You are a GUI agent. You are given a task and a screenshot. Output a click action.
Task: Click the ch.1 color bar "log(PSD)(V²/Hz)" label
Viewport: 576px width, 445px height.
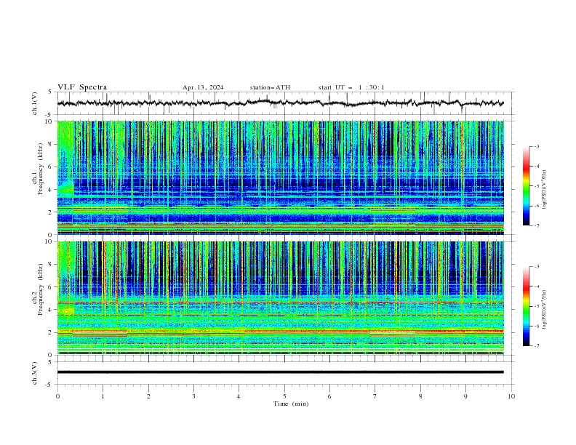[x=544, y=190]
